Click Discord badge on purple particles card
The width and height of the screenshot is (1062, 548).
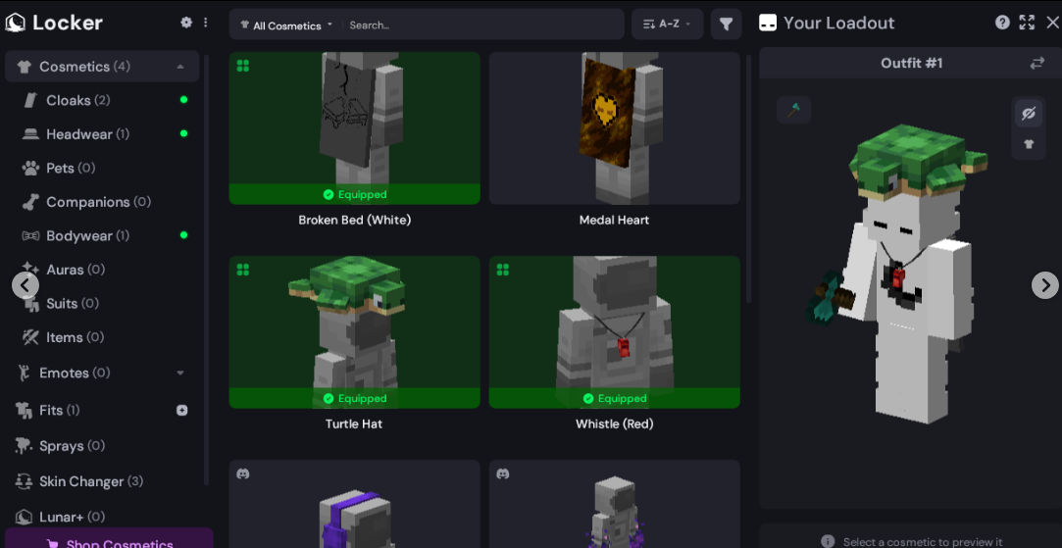click(x=502, y=473)
